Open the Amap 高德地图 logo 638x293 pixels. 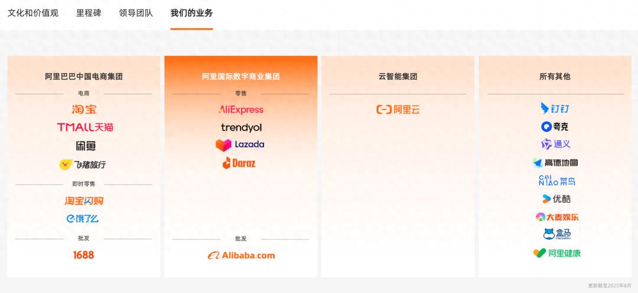click(x=555, y=163)
